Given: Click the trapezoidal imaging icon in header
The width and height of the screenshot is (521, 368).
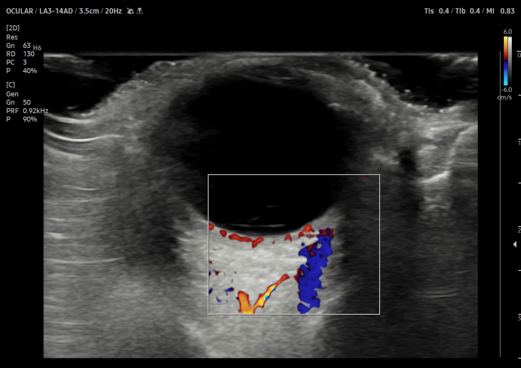Looking at the screenshot, I should (x=140, y=11).
